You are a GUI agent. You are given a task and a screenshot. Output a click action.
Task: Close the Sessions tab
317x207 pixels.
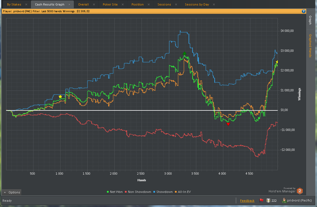tap(176, 5)
